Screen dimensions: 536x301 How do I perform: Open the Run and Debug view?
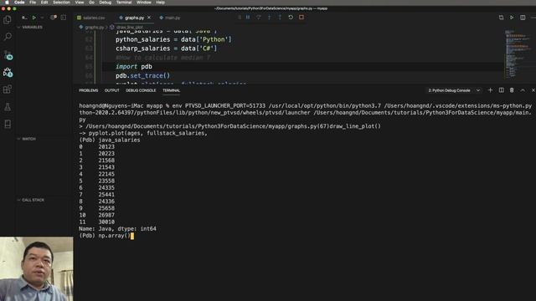8,72
